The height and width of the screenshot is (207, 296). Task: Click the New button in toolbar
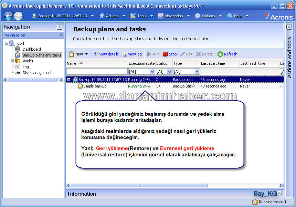[76, 54]
